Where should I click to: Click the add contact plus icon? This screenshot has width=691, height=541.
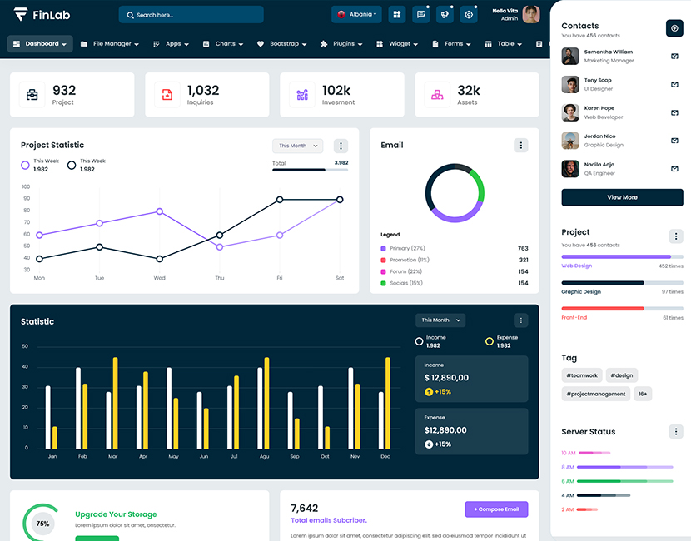674,28
